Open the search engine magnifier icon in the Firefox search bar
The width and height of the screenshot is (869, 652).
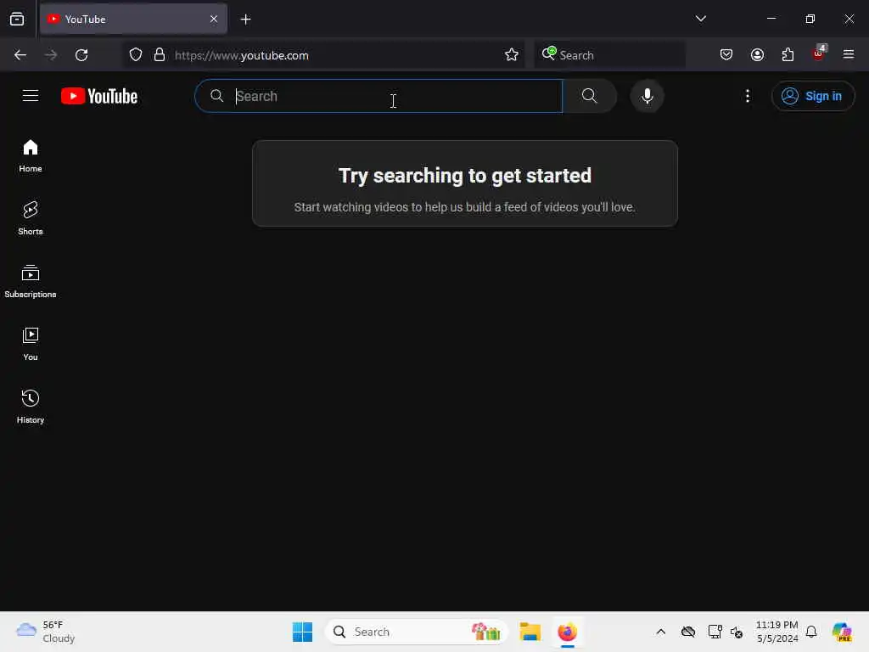tap(549, 53)
